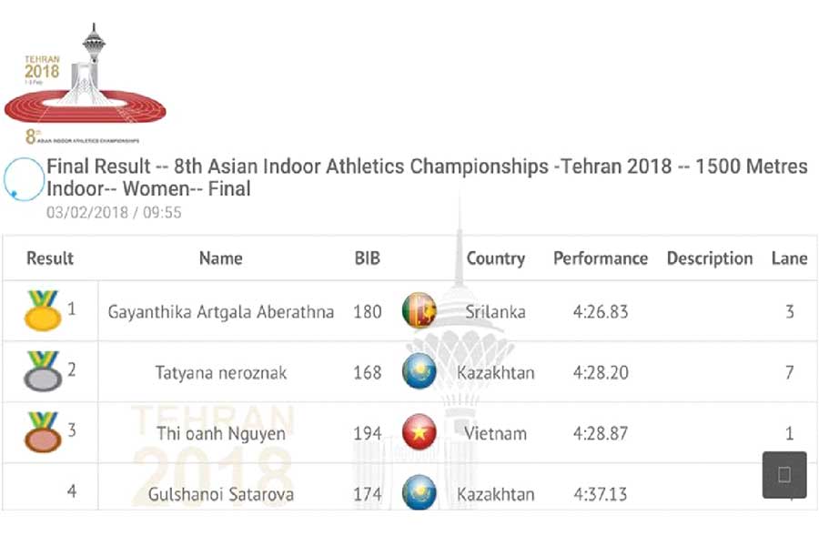This screenshot has height=546, width=819.
Task: Click the Vietnam flag icon
Action: pyautogui.click(x=420, y=433)
